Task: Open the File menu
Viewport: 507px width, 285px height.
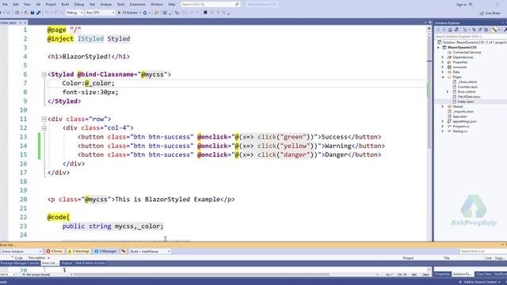Action: pyautogui.click(x=5, y=5)
